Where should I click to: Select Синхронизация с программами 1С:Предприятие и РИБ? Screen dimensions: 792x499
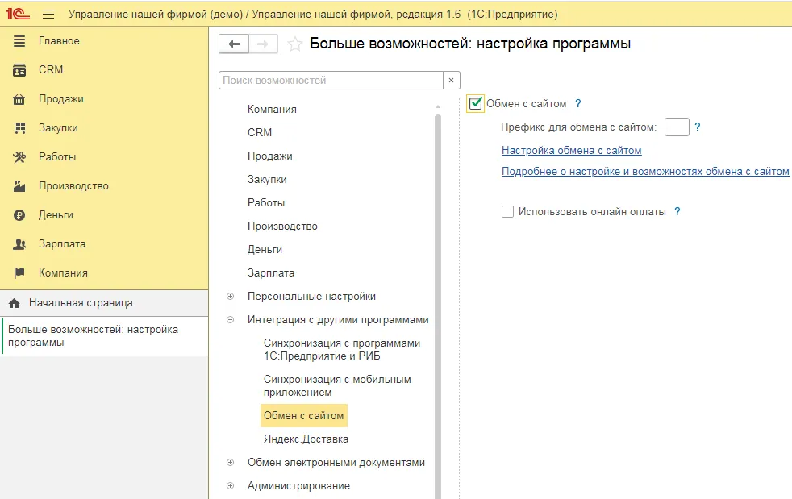tap(342, 350)
